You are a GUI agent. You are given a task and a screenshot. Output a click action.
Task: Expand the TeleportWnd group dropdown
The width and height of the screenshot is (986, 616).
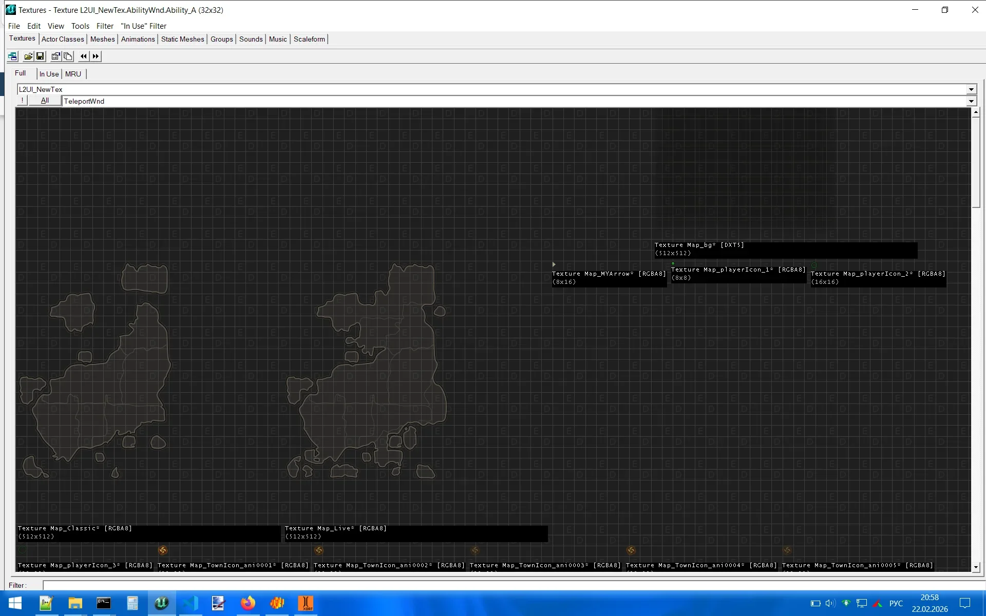pos(971,101)
